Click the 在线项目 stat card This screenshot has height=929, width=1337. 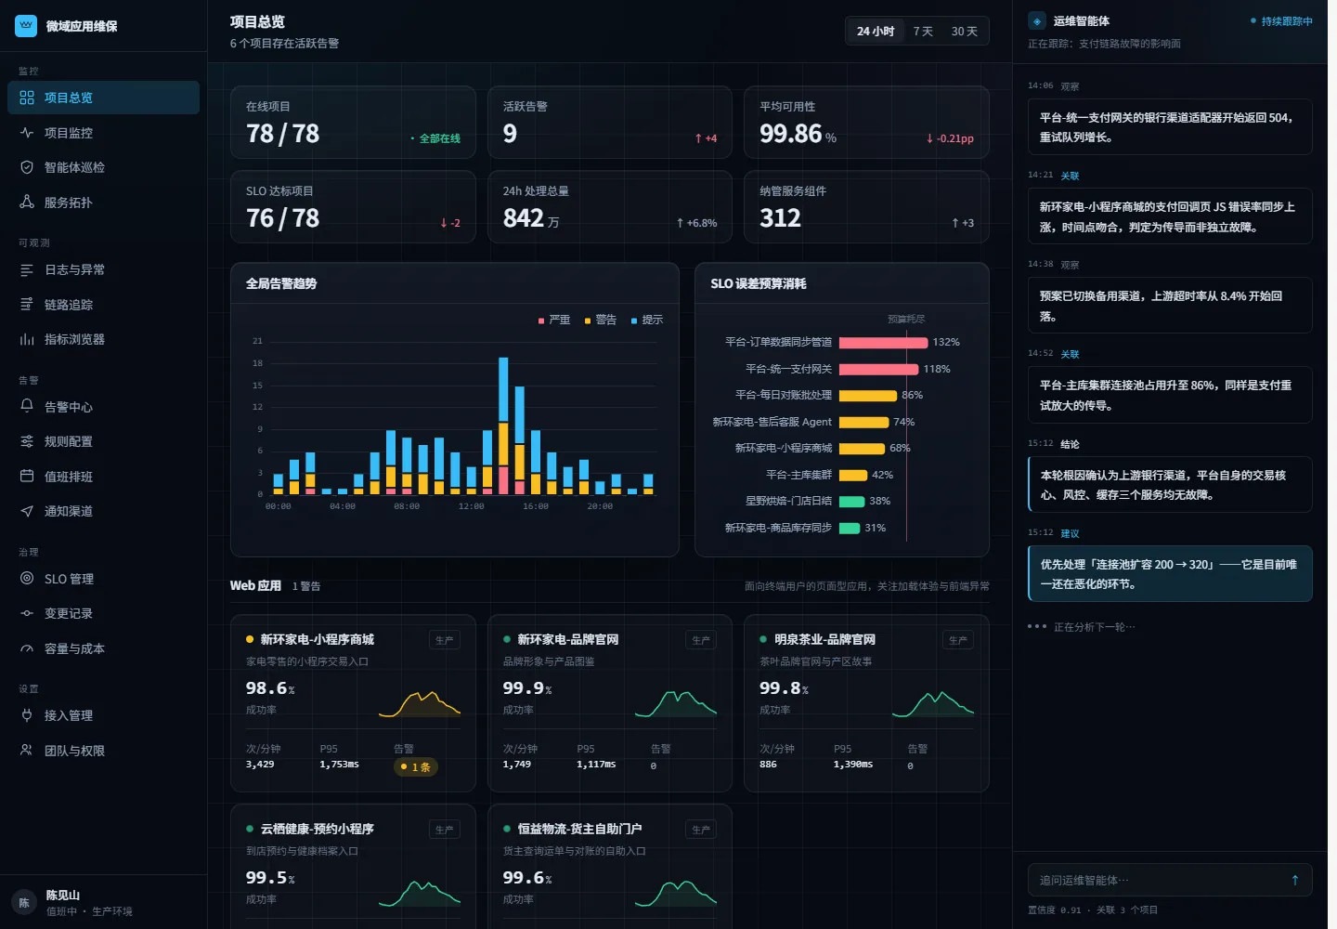click(x=353, y=123)
